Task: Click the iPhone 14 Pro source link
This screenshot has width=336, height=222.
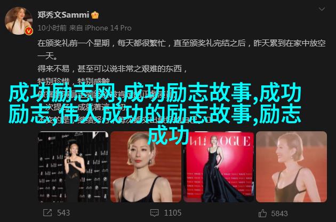Action: tap(108, 28)
